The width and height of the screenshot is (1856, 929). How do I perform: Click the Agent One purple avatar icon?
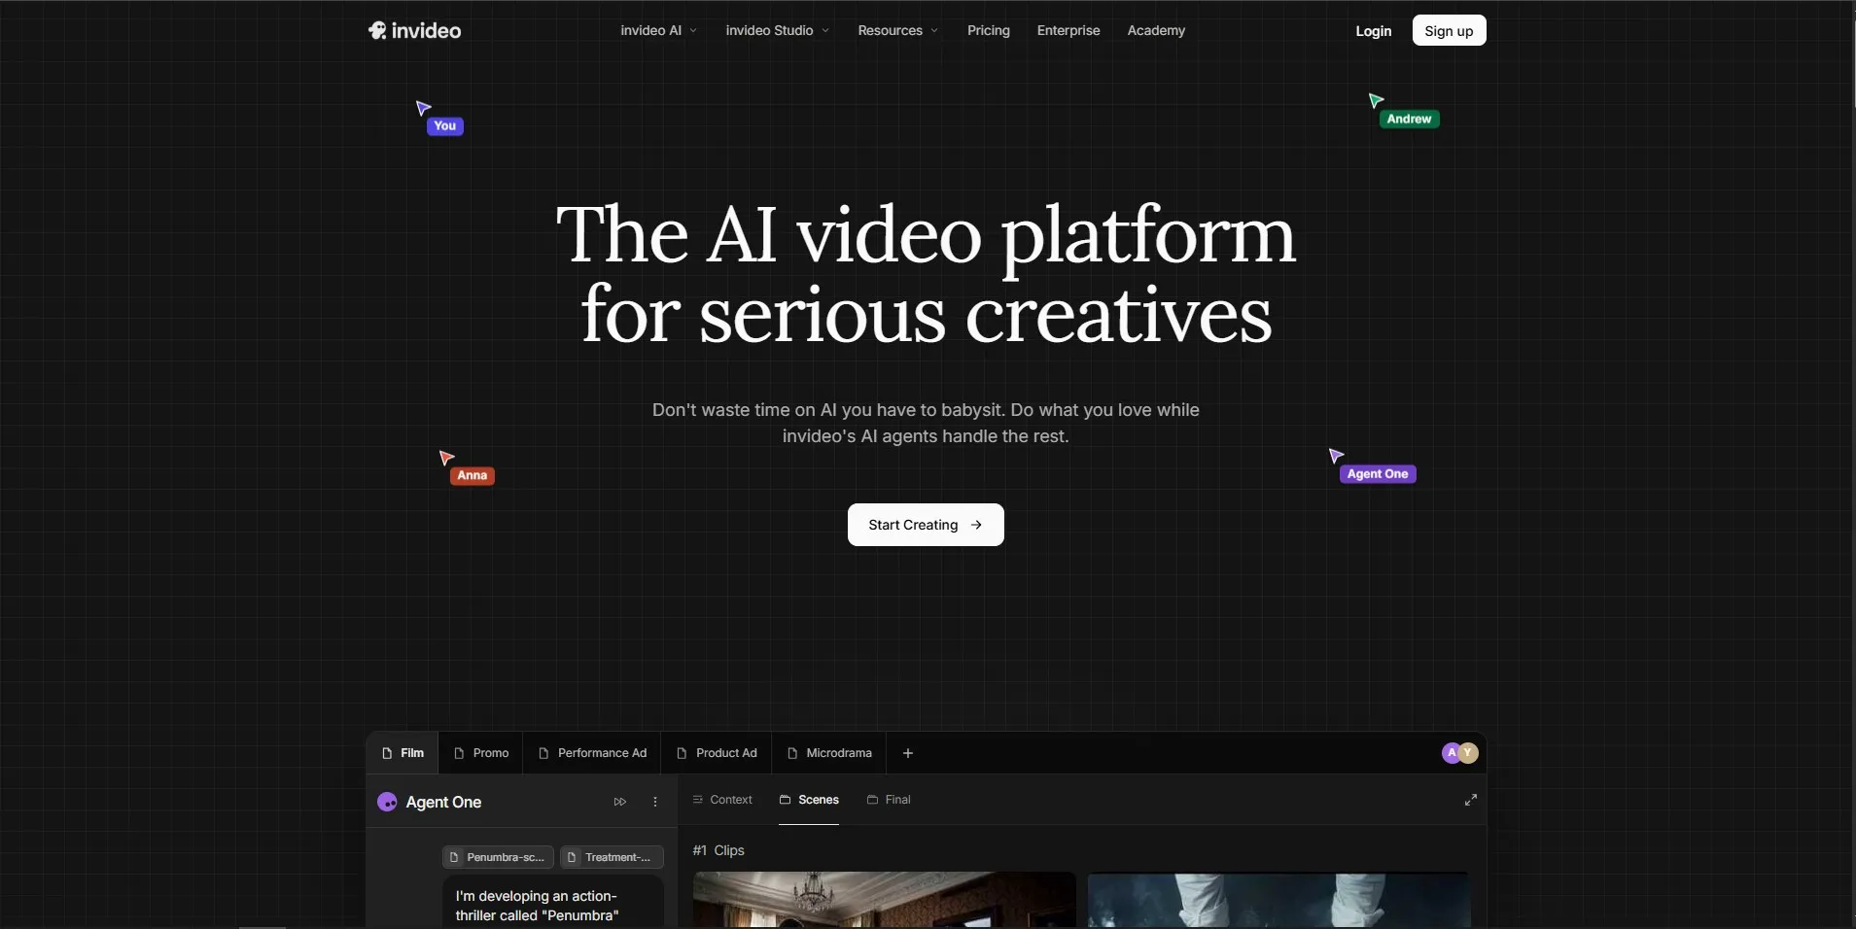387,802
